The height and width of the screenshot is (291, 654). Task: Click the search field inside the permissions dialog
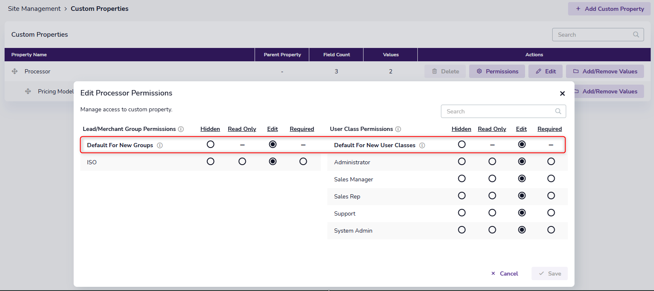[x=499, y=111]
